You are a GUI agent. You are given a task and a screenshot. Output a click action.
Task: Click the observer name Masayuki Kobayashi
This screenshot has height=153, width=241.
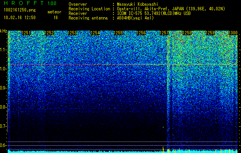(138, 4)
